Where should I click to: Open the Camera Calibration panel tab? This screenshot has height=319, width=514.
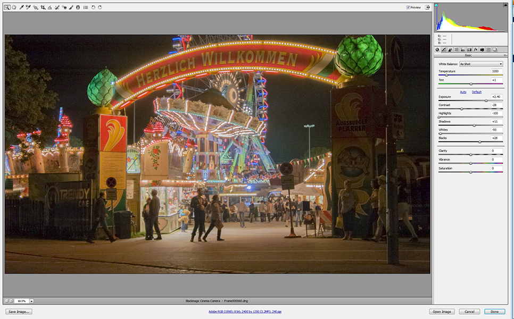[482, 50]
